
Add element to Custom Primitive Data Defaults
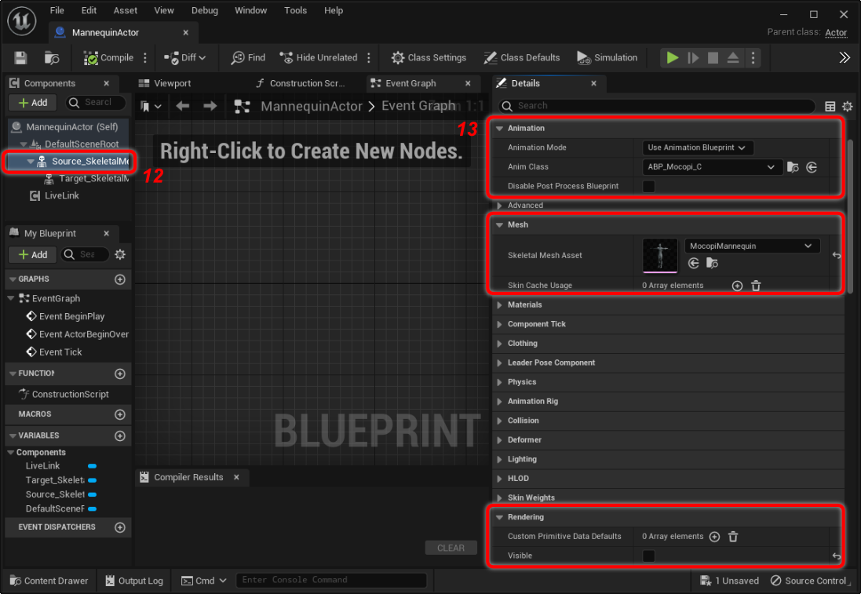714,537
